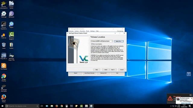
Task: Click the Back button in the wizard
Action: [106, 70]
